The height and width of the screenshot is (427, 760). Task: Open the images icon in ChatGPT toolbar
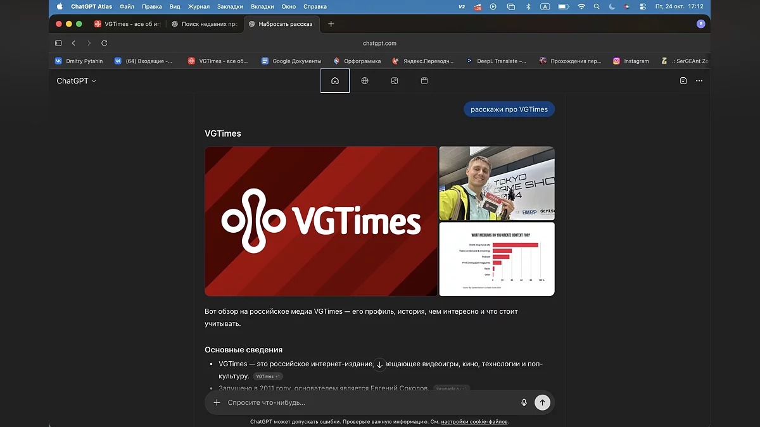(395, 81)
